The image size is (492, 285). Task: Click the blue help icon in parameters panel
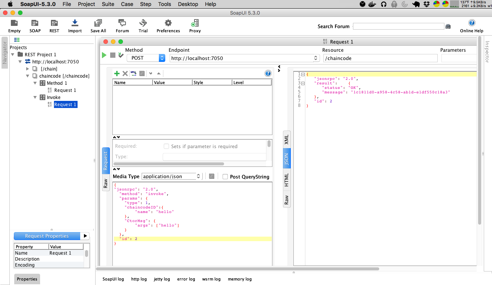coord(268,73)
